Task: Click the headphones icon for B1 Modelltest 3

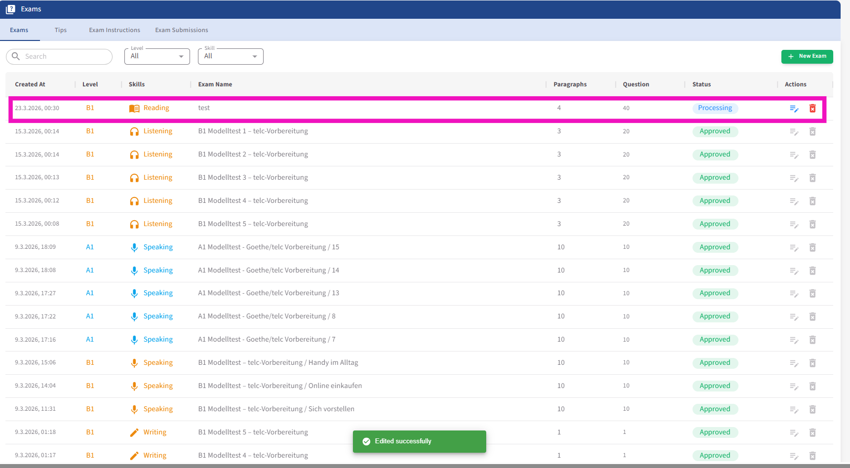Action: point(134,178)
